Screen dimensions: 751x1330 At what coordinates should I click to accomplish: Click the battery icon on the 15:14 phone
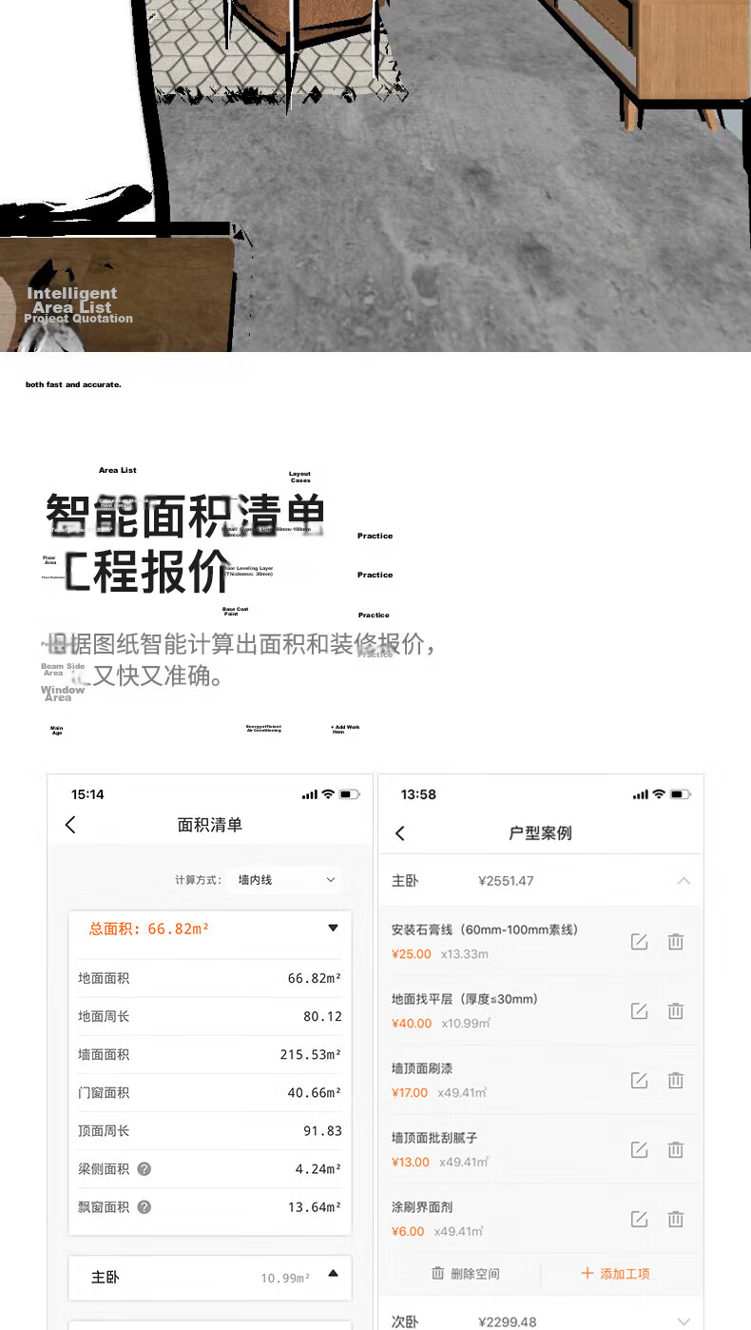(349, 794)
